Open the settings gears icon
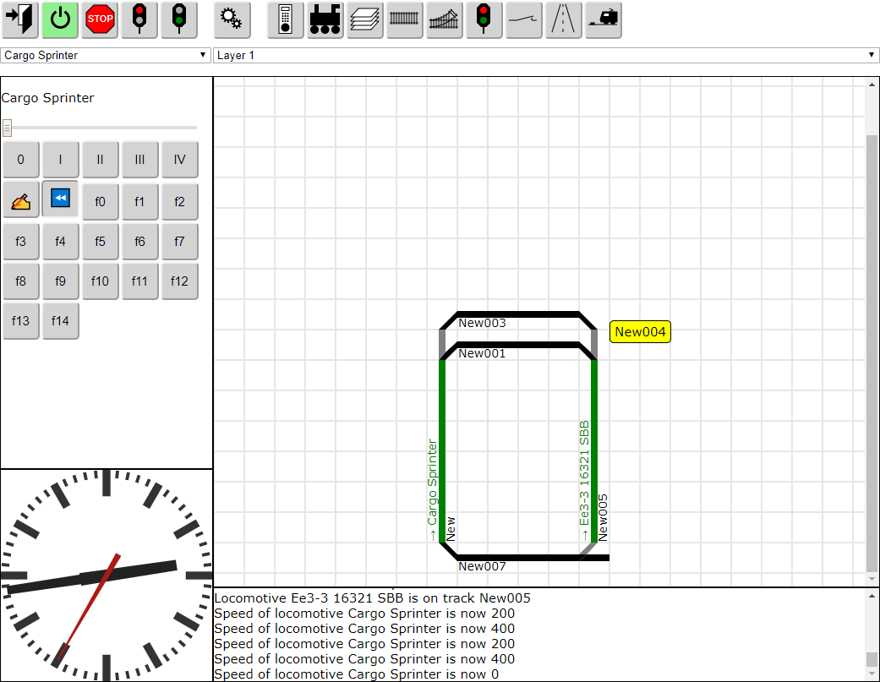The width and height of the screenshot is (880, 682). point(232,19)
